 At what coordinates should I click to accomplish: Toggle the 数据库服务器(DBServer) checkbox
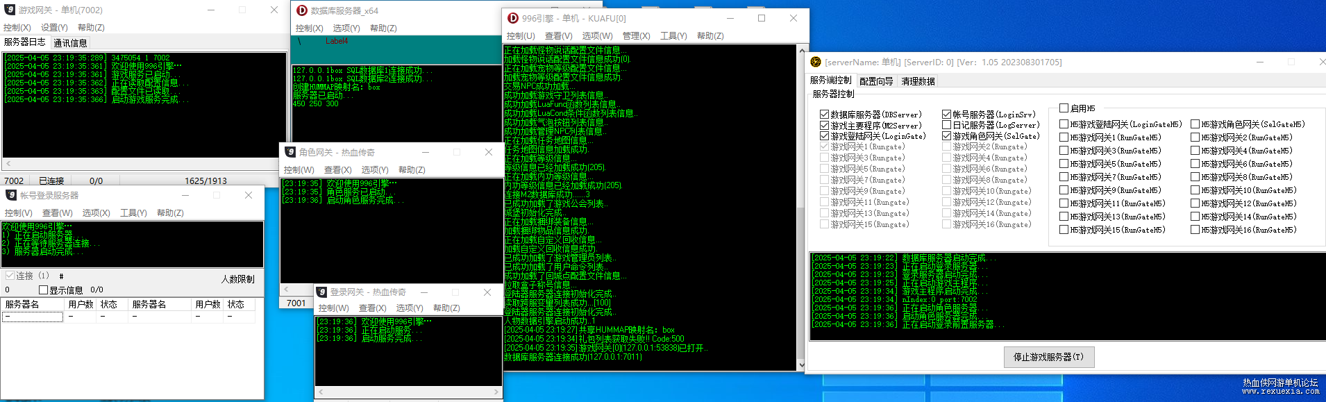pyautogui.click(x=825, y=115)
